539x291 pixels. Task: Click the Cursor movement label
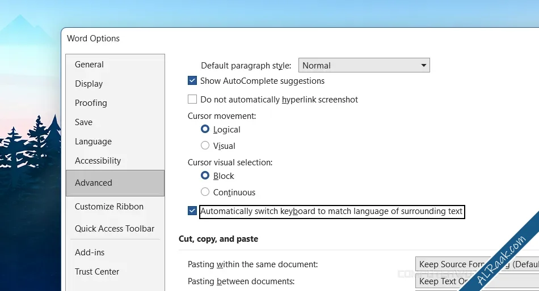(222, 116)
